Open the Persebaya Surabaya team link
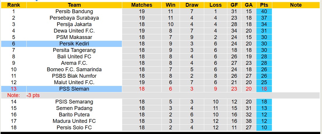 tap(74, 18)
